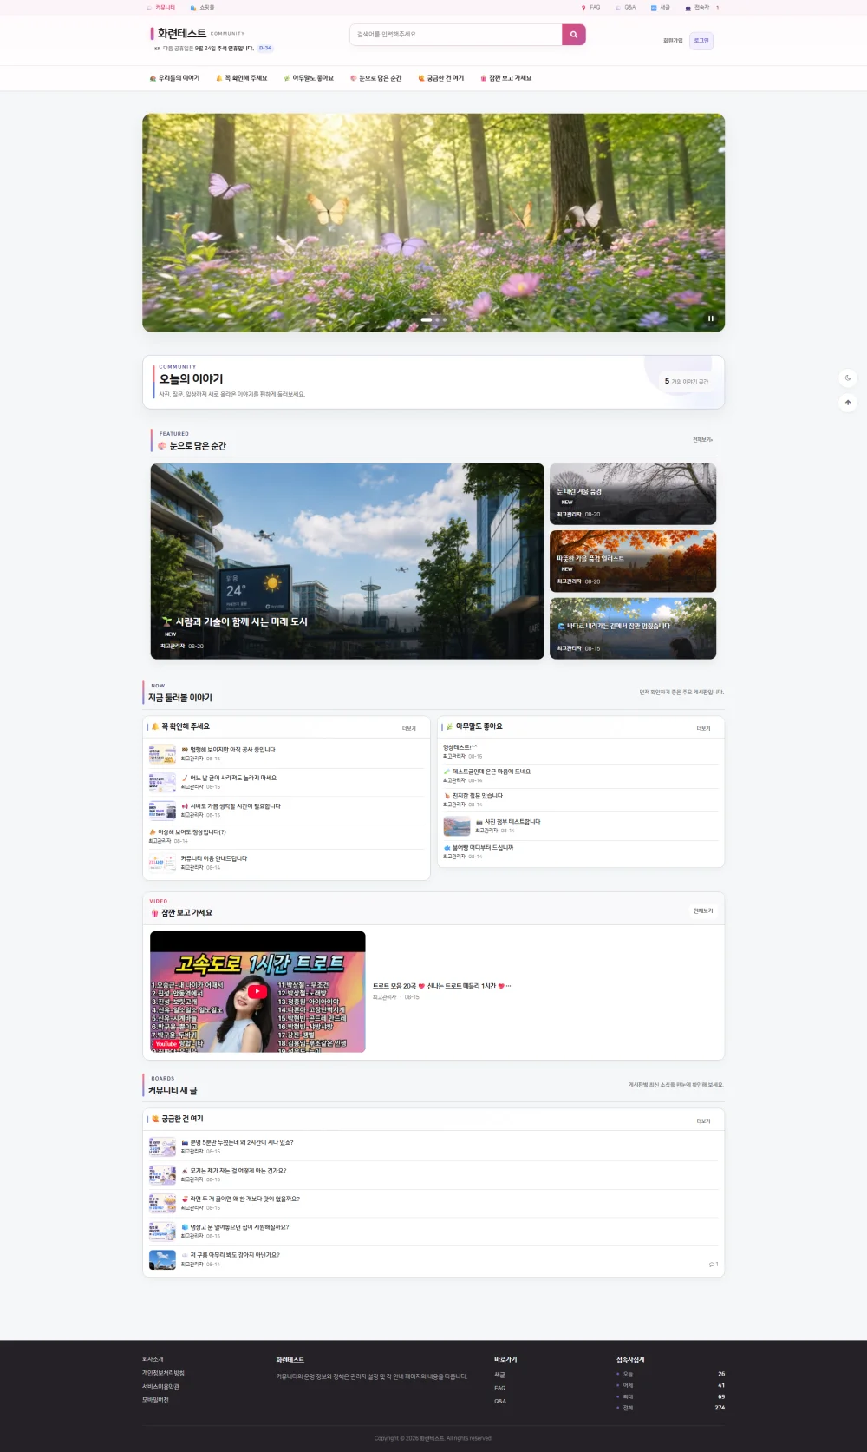The height and width of the screenshot is (1452, 867).
Task: Open 서비스이용약관 in footer
Action: tap(161, 1387)
